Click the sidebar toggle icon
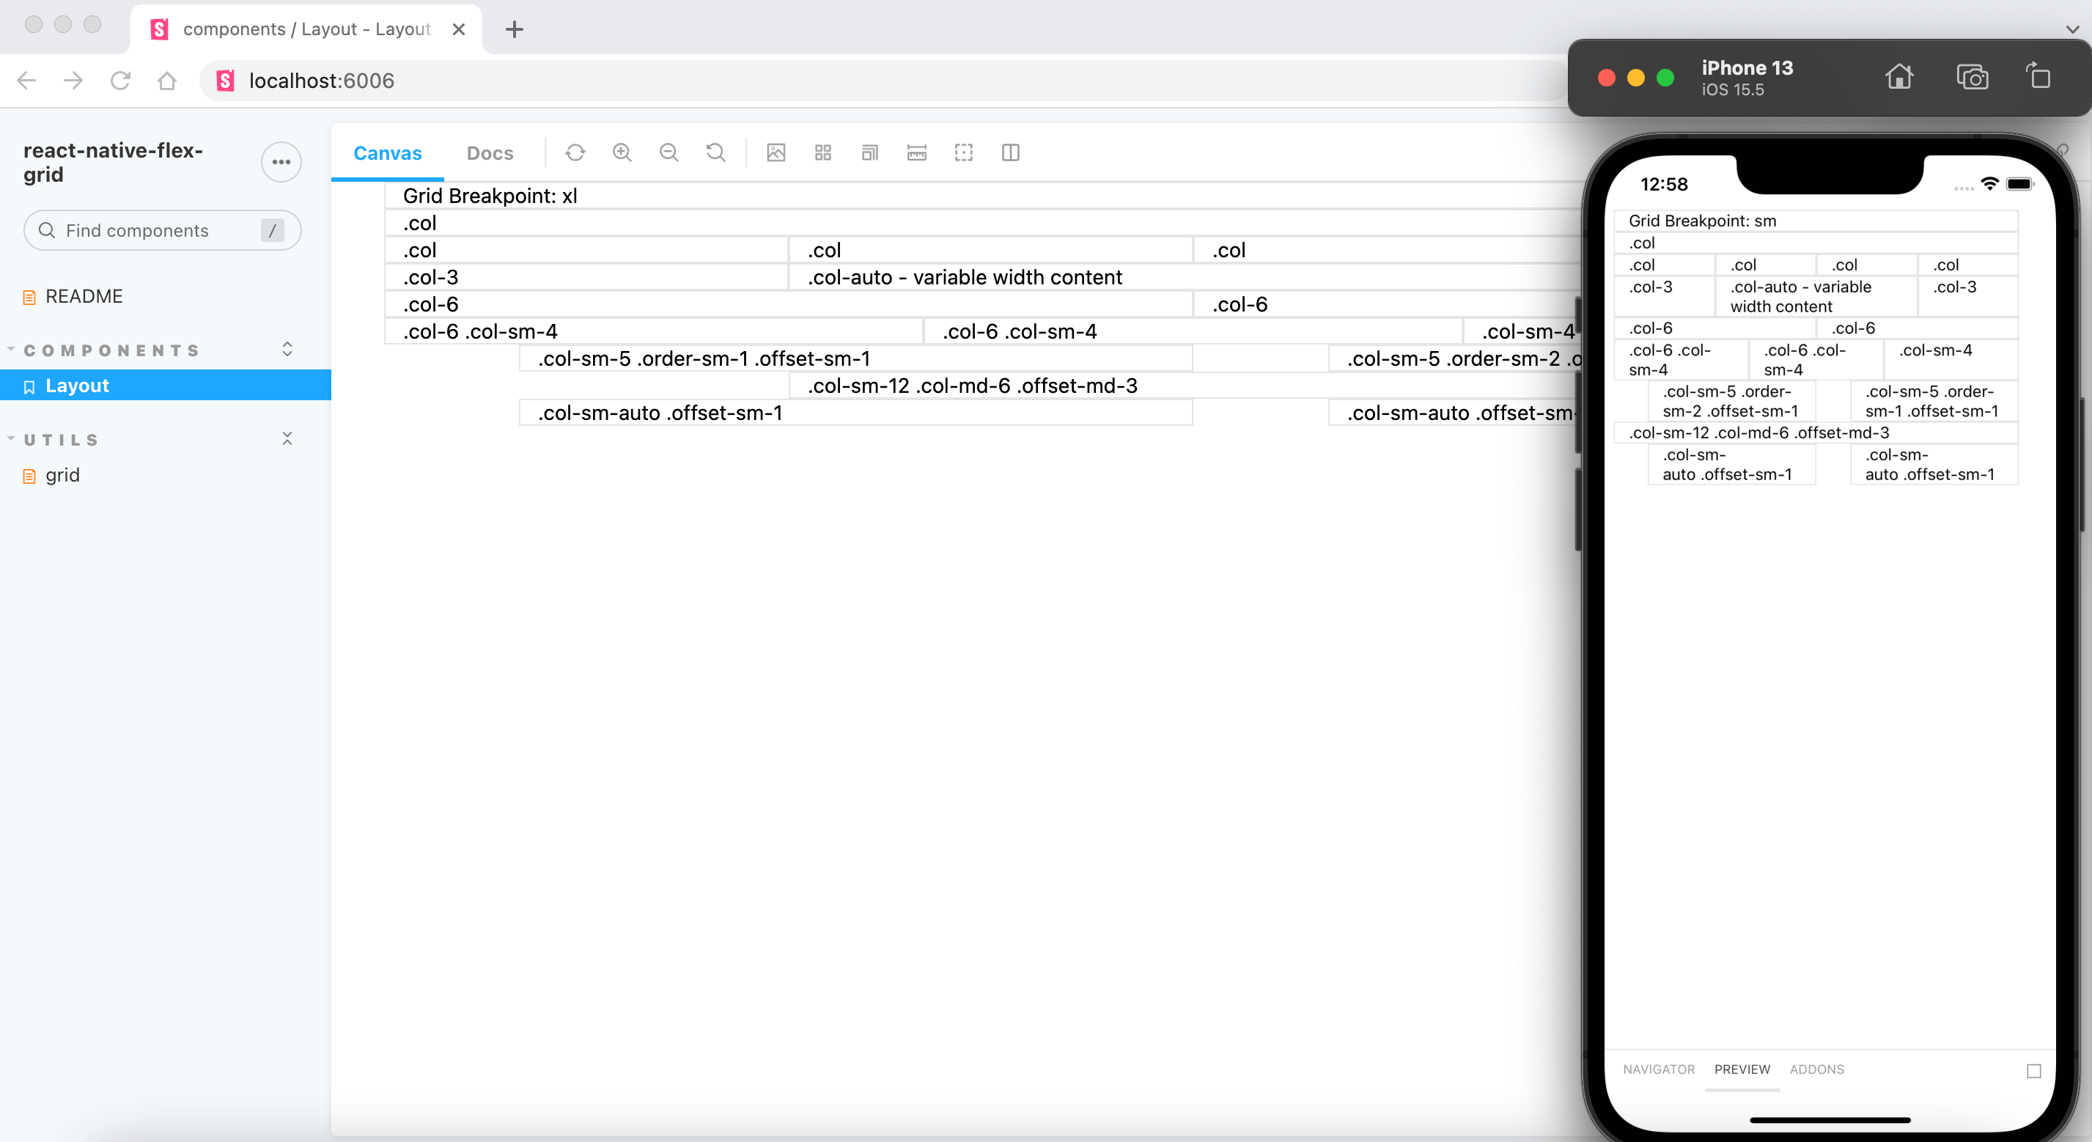 pyautogui.click(x=1012, y=152)
